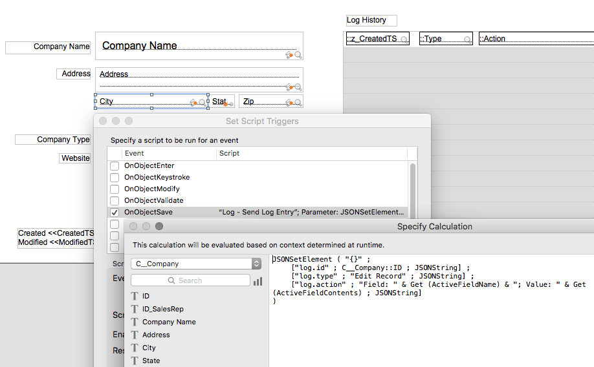The height and width of the screenshot is (367, 594).
Task: Click the ::Type field magnifier badge
Action: coord(468,39)
